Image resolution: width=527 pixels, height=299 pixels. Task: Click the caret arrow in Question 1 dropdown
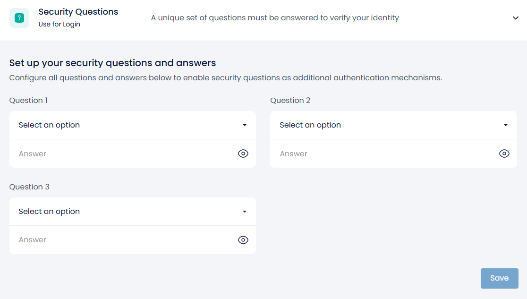pyautogui.click(x=245, y=125)
